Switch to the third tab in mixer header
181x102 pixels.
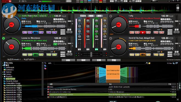pyautogui.click(x=99, y=16)
